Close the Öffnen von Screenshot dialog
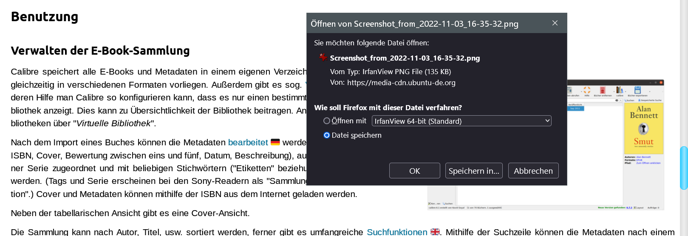The width and height of the screenshot is (688, 236). (x=555, y=23)
